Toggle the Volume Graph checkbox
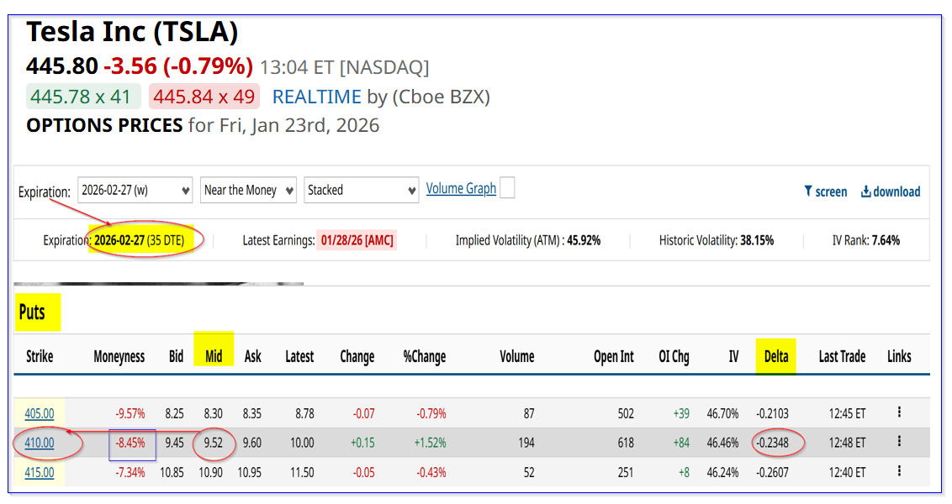Viewport: 952px width, 504px height. tap(507, 188)
